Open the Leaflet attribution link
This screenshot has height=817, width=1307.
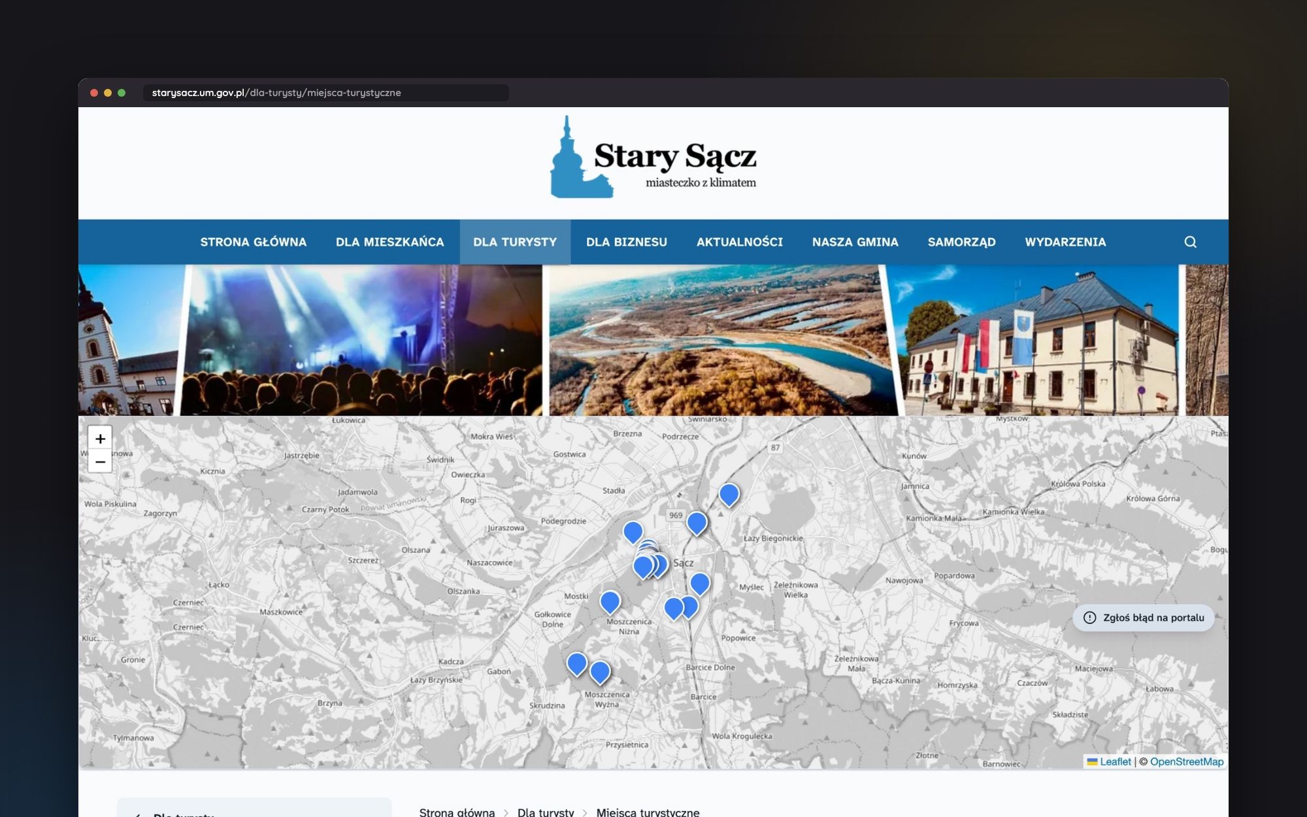[1109, 761]
